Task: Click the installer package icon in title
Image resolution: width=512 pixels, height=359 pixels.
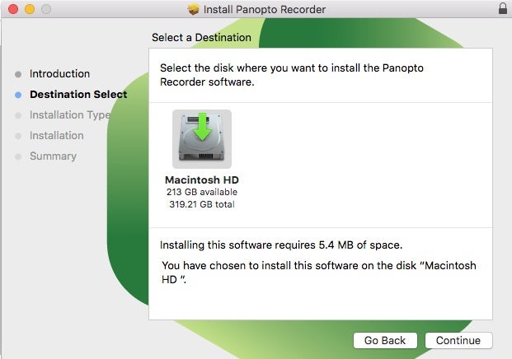Action: (x=193, y=9)
